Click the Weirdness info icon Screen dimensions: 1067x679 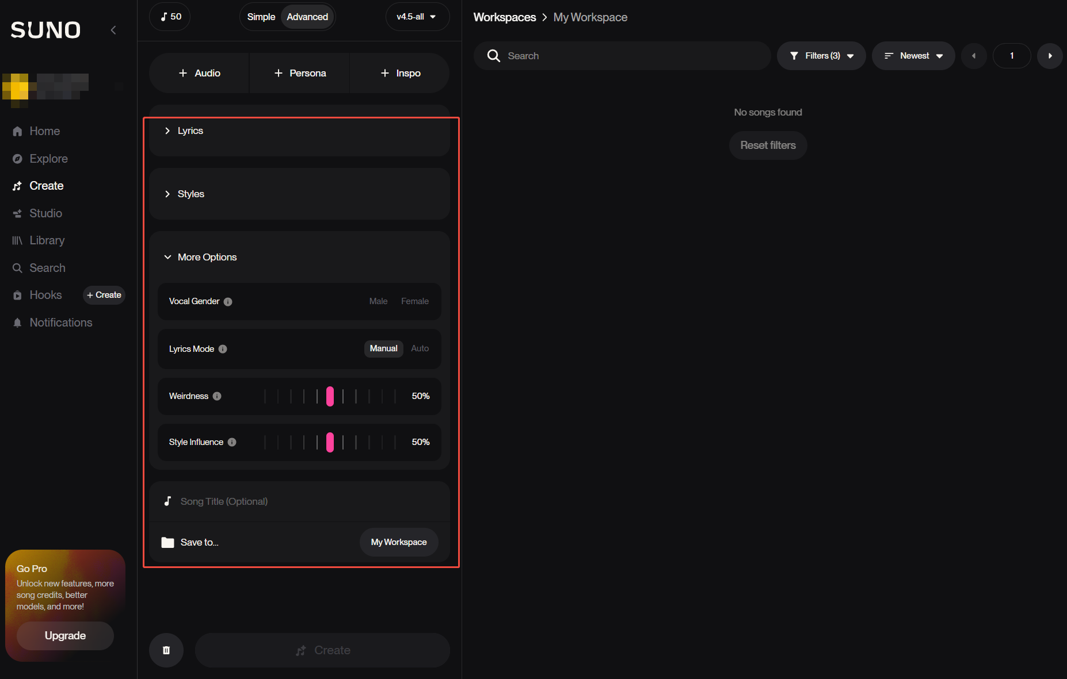click(217, 396)
